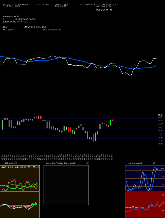
Task: Select the 'ADX: 28.3 +DY: 33.09 -DY: 18.49' header
Action: click(x=20, y=167)
